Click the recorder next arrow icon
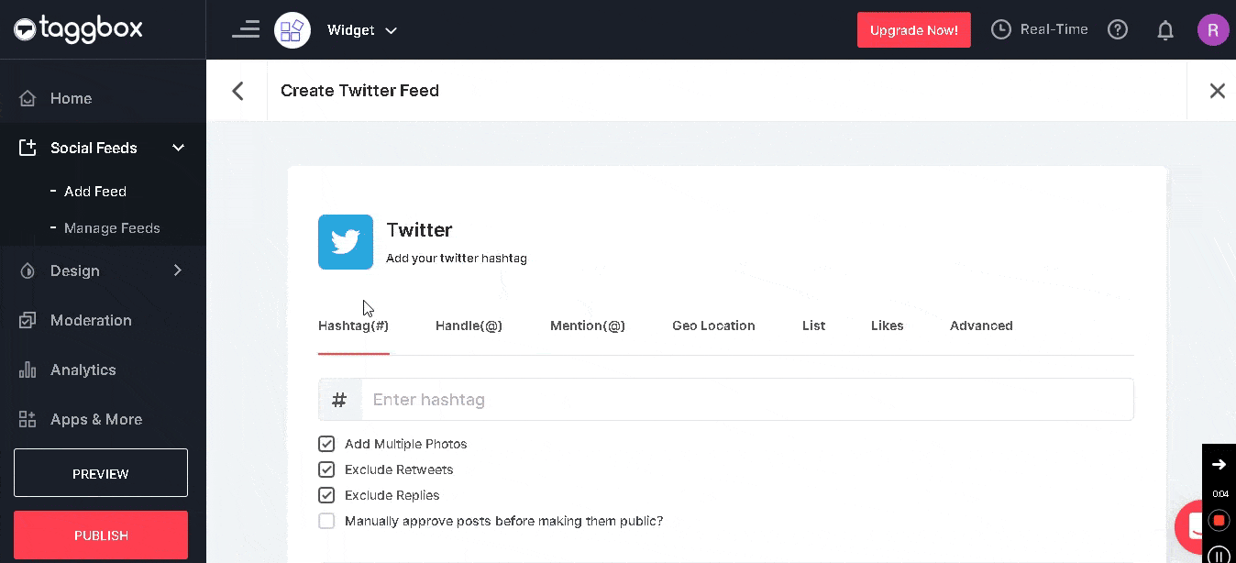This screenshot has width=1236, height=563. coord(1219,464)
